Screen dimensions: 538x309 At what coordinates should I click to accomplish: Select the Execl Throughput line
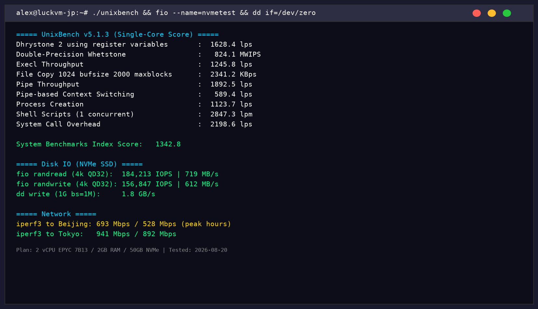(134, 64)
